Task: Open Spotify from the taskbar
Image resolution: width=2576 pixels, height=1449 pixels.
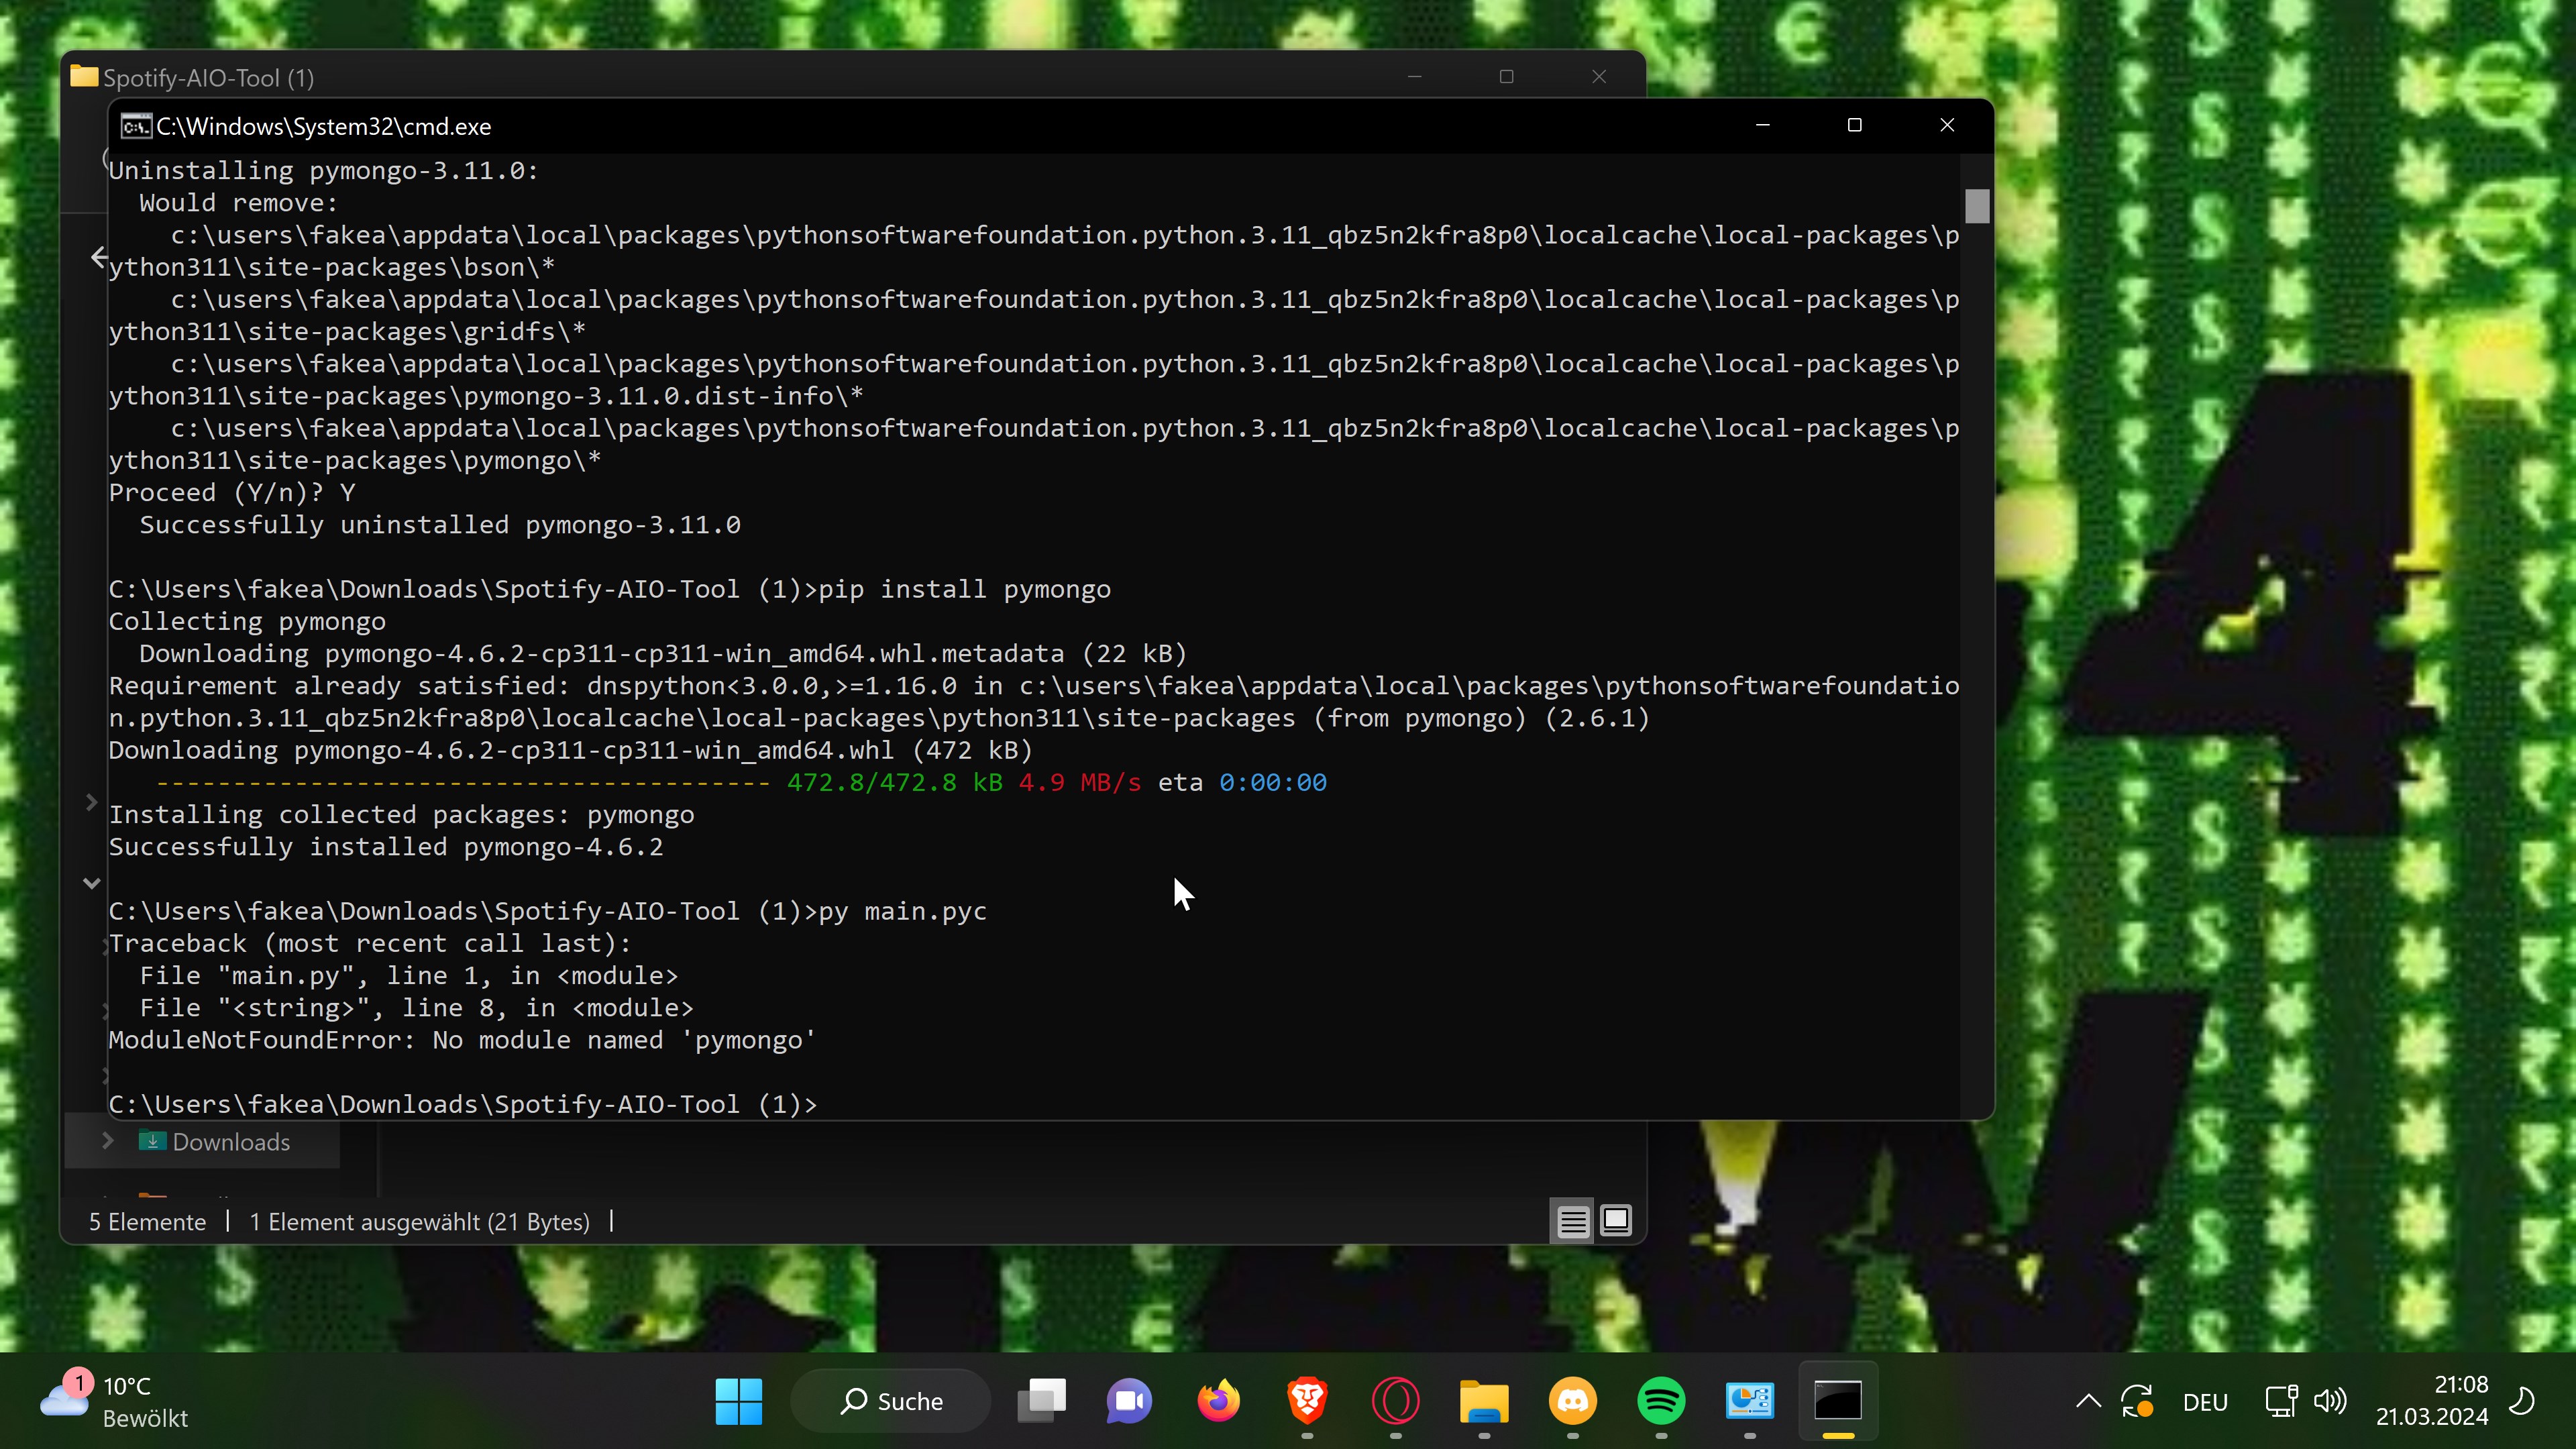Action: click(1660, 1400)
